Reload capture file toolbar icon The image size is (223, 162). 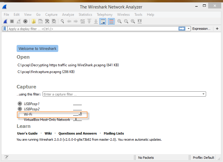tap(54, 21)
